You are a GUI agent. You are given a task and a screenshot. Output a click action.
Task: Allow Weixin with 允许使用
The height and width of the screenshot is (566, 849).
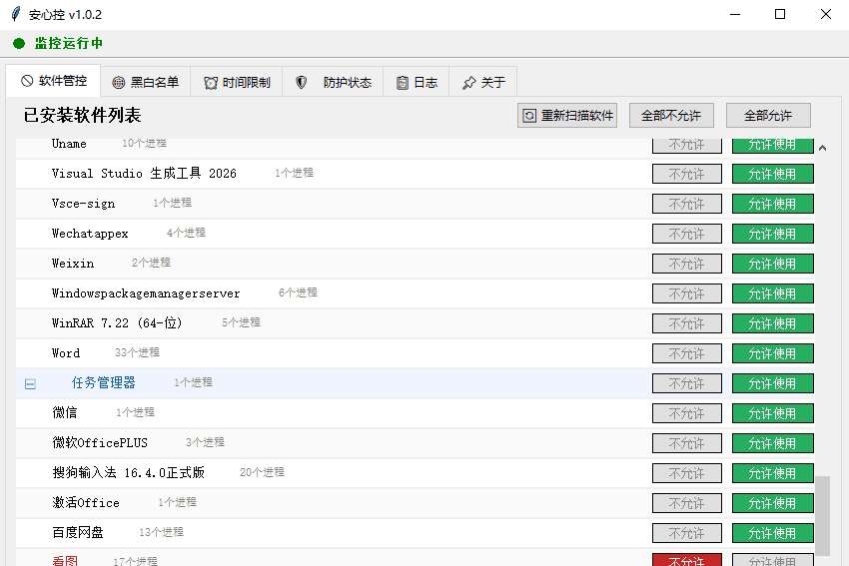point(772,264)
